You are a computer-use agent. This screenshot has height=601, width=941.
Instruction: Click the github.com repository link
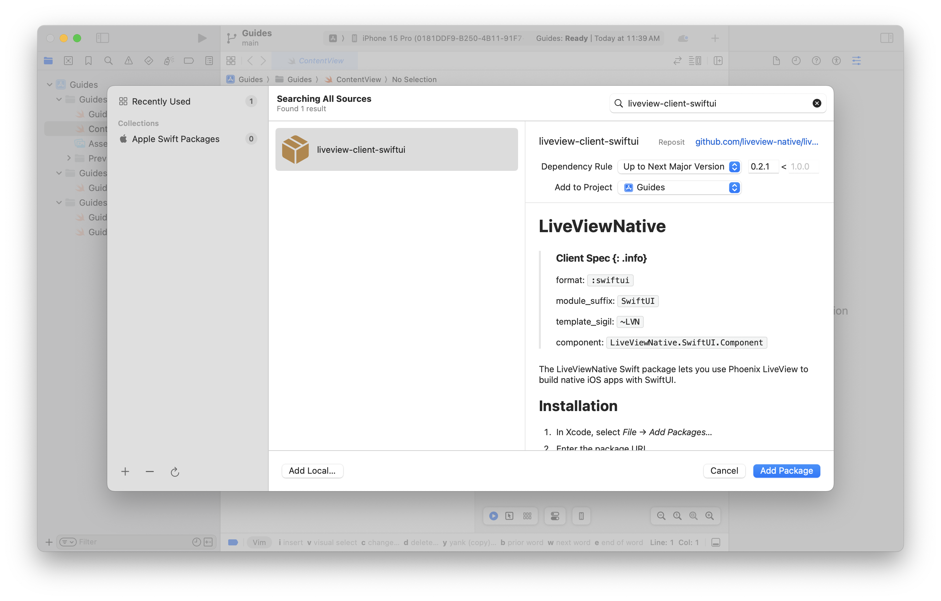(755, 142)
